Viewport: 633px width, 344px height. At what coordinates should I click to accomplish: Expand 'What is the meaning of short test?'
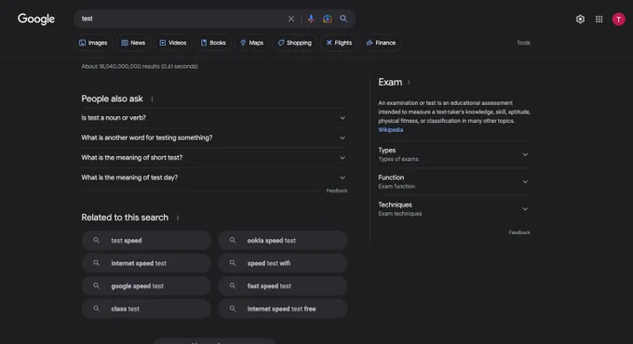click(214, 158)
